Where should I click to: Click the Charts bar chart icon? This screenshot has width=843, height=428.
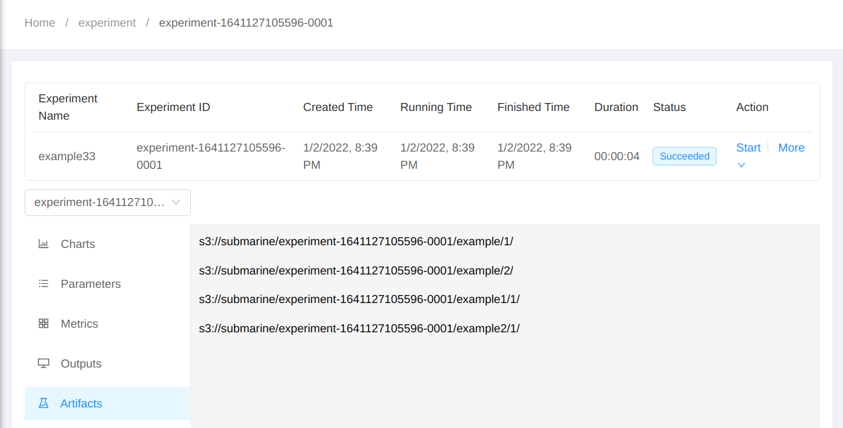point(43,244)
